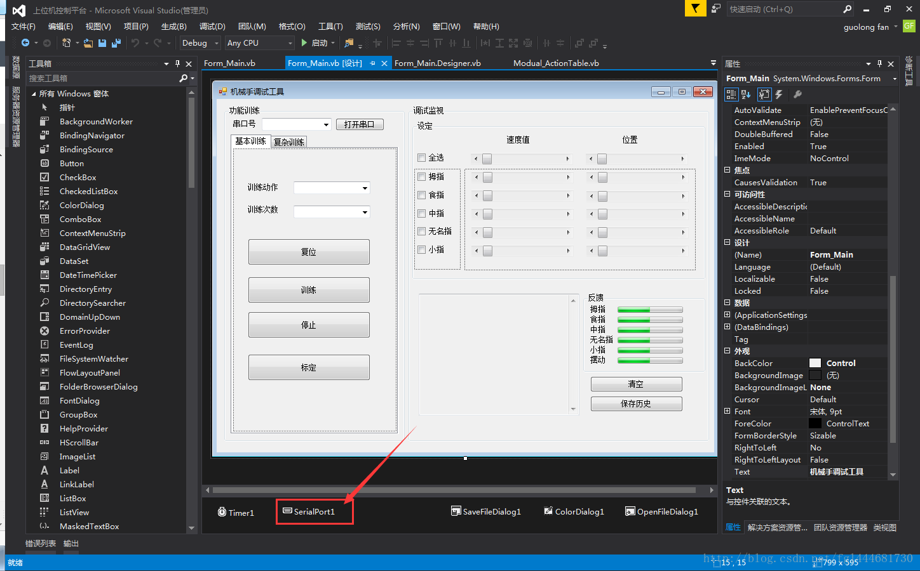The width and height of the screenshot is (920, 571).
Task: Check the 全选 checkbox
Action: pyautogui.click(x=421, y=157)
